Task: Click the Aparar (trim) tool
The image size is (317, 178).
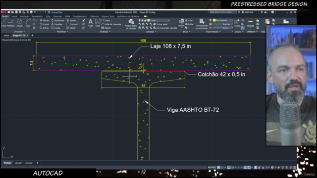Action: (71, 20)
